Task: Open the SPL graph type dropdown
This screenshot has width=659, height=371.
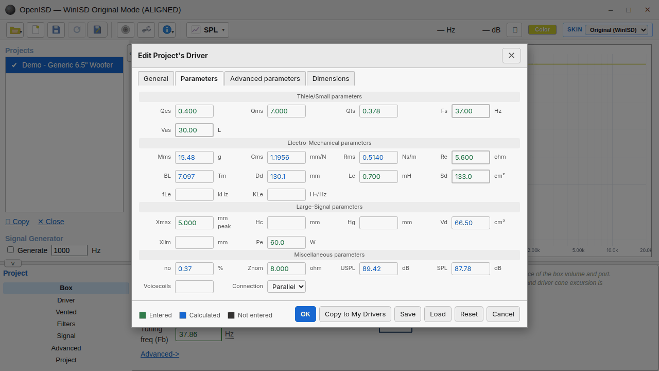Action: (207, 30)
